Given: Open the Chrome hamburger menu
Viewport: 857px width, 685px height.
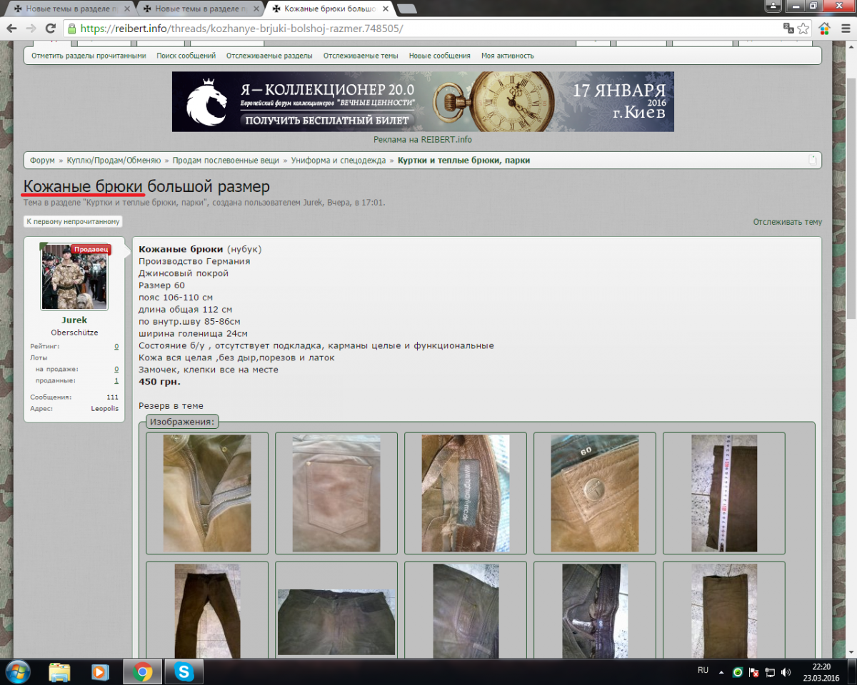Looking at the screenshot, I should (x=844, y=29).
